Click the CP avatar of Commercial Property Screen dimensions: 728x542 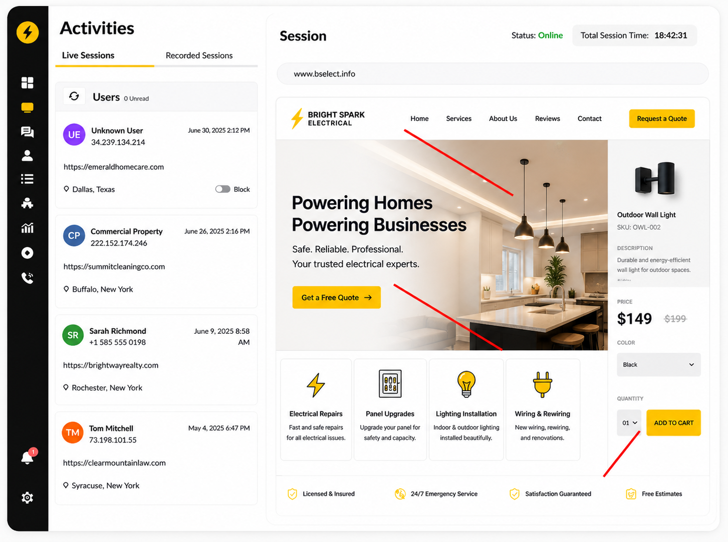click(74, 236)
